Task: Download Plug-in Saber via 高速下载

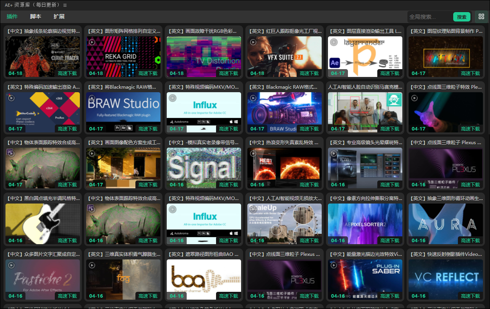Action: click(390, 296)
